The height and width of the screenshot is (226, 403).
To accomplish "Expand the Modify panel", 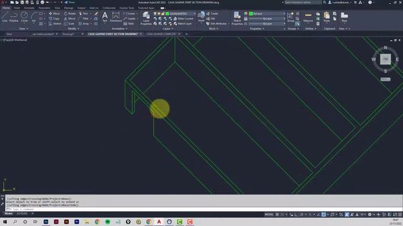I will click(73, 29).
